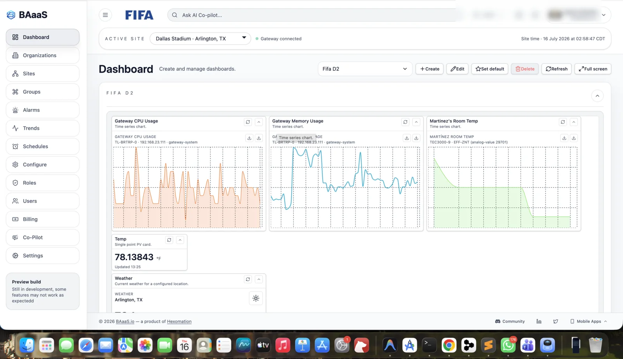Collapse Martinez's Room Temp card
The image size is (623, 359).
pos(574,122)
